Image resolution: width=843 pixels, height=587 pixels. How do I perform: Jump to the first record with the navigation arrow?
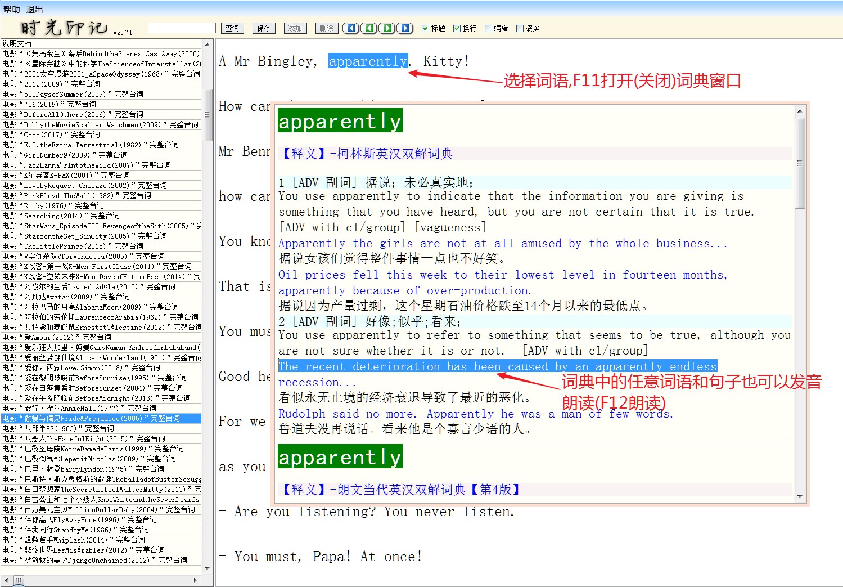coord(351,28)
